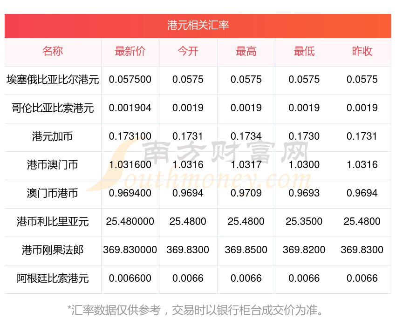
Task: Select the 埃塞俄比亚比尔港元 row name
Action: [53, 80]
